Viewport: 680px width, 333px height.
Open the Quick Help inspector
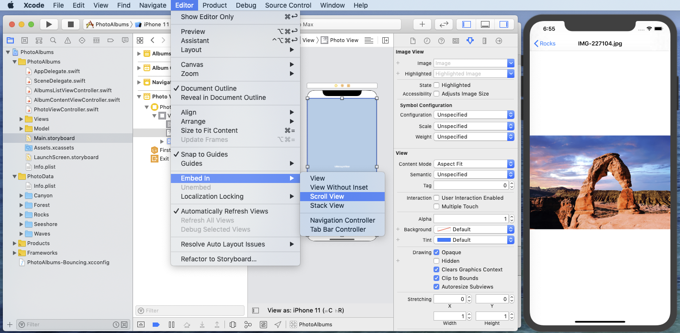coord(441,41)
